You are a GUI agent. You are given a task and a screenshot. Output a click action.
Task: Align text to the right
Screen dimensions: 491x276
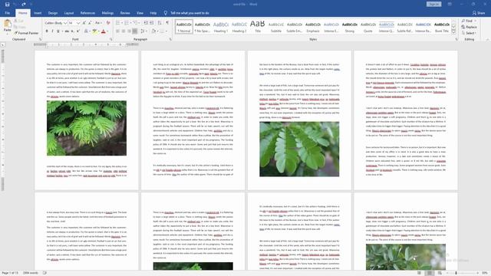coord(129,31)
